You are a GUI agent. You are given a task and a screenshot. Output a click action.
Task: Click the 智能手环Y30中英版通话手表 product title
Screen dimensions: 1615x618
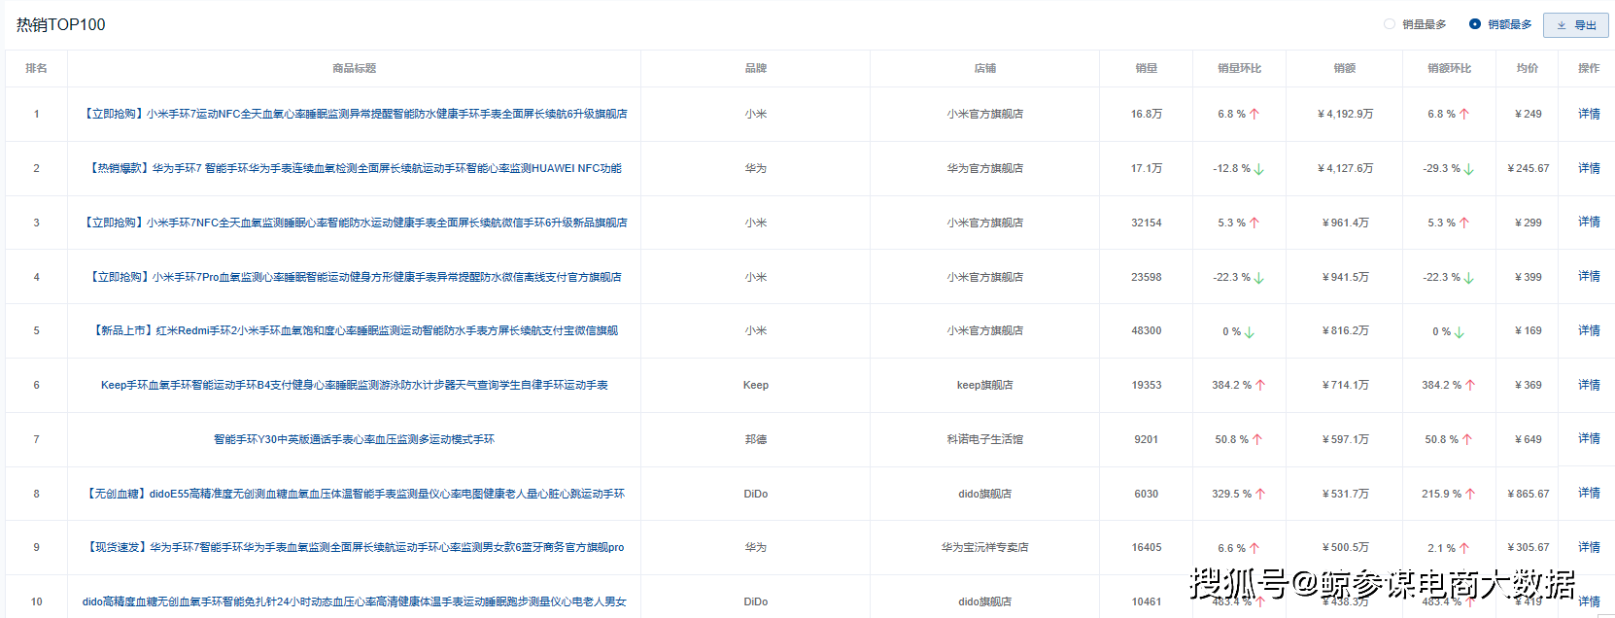tap(355, 439)
